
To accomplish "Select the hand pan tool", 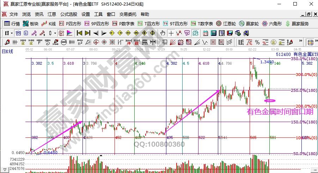I will 163,33.
